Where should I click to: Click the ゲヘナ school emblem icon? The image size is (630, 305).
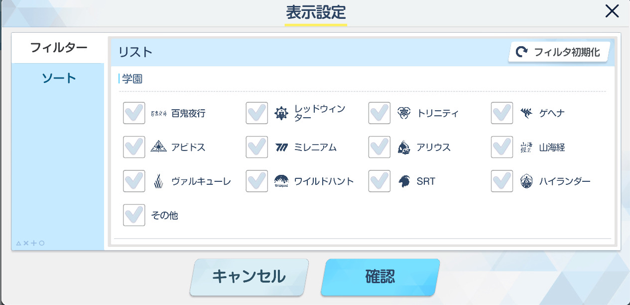pyautogui.click(x=526, y=114)
